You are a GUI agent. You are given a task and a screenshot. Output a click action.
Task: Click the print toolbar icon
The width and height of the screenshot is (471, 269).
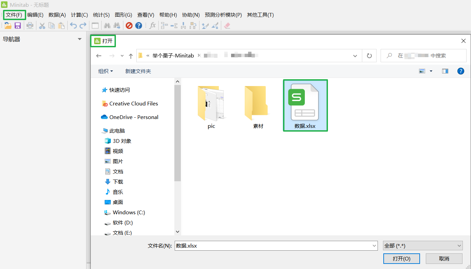point(30,26)
